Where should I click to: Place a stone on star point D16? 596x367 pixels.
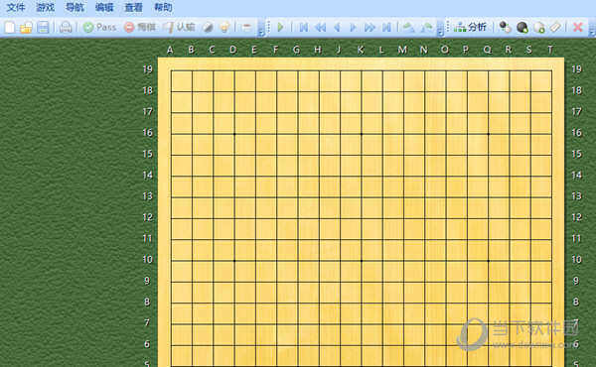click(234, 134)
